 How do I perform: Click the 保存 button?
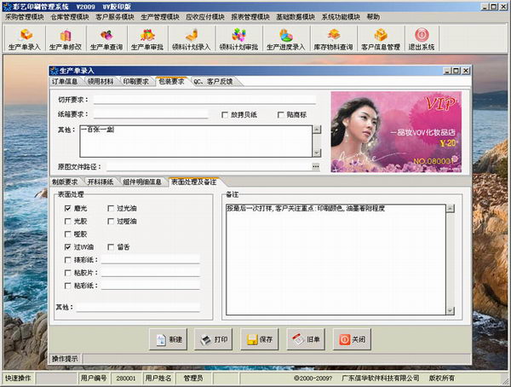pyautogui.click(x=259, y=339)
